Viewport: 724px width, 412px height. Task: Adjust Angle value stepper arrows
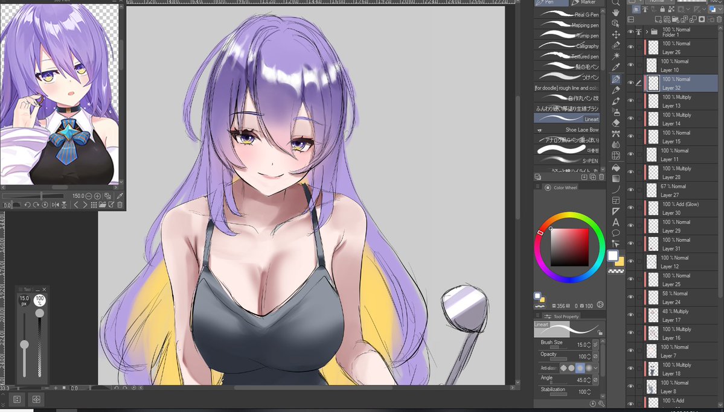(x=589, y=380)
